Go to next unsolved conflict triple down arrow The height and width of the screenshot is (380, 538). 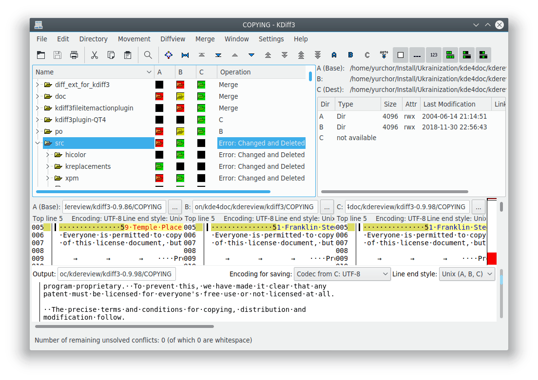click(x=318, y=55)
